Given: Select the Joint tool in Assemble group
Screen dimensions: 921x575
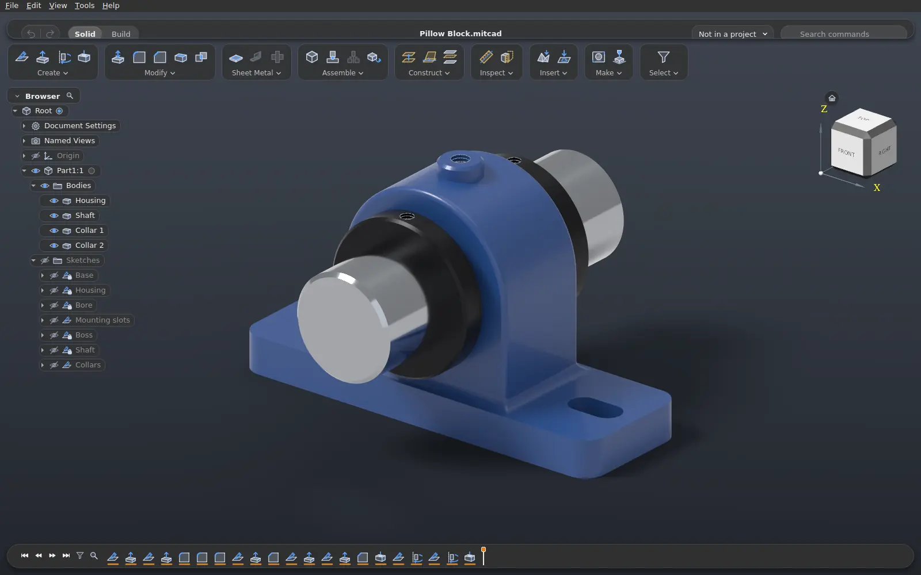Looking at the screenshot, I should click(333, 57).
